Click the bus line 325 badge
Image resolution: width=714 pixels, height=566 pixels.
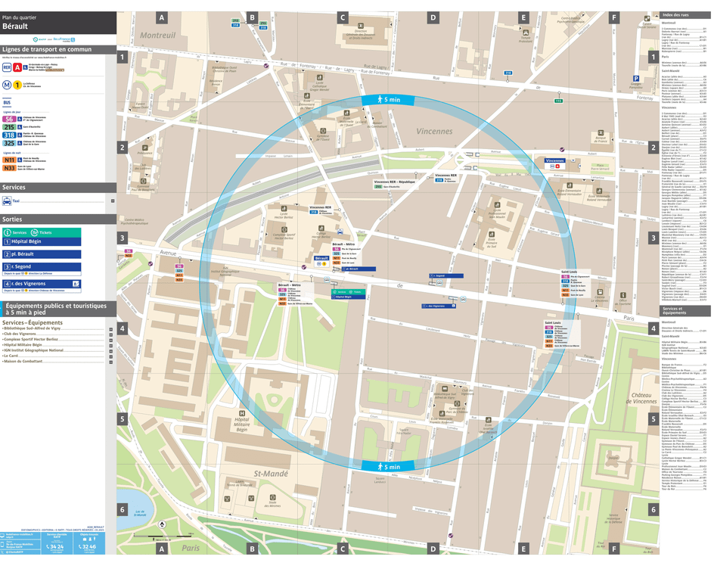pyautogui.click(x=9, y=143)
